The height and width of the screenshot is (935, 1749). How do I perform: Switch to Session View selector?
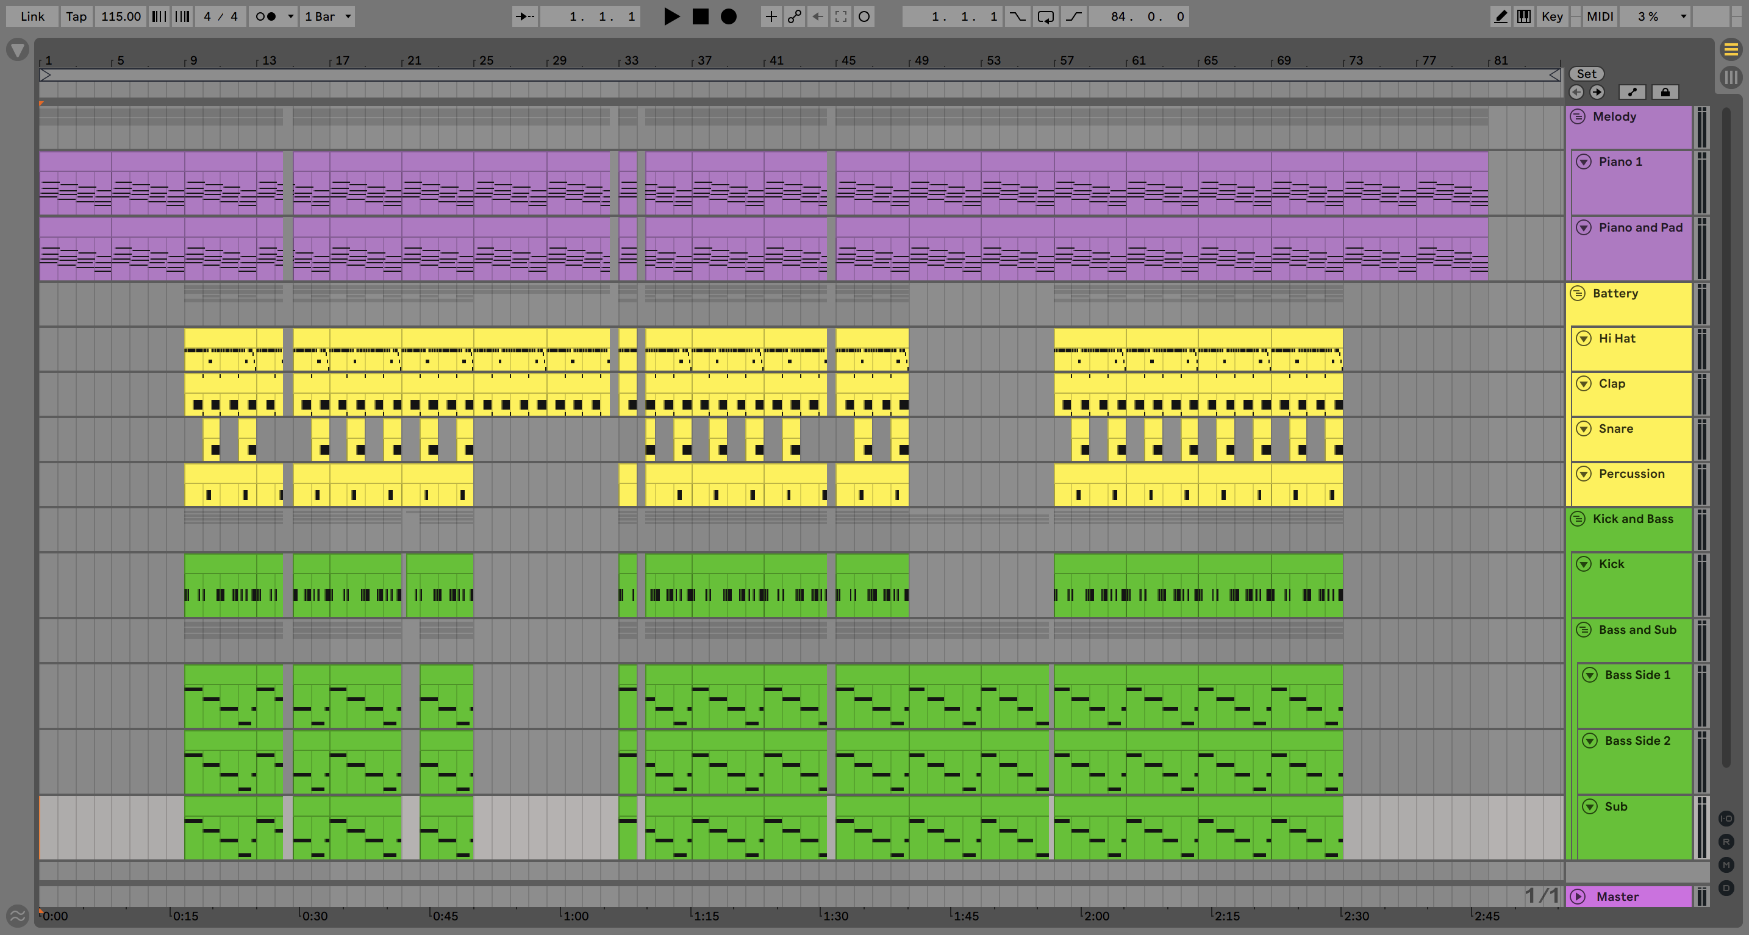[x=1731, y=76]
